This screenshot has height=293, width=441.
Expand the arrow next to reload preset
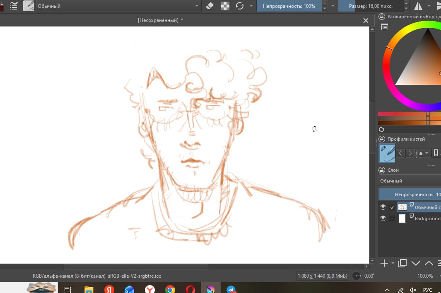[x=251, y=6]
